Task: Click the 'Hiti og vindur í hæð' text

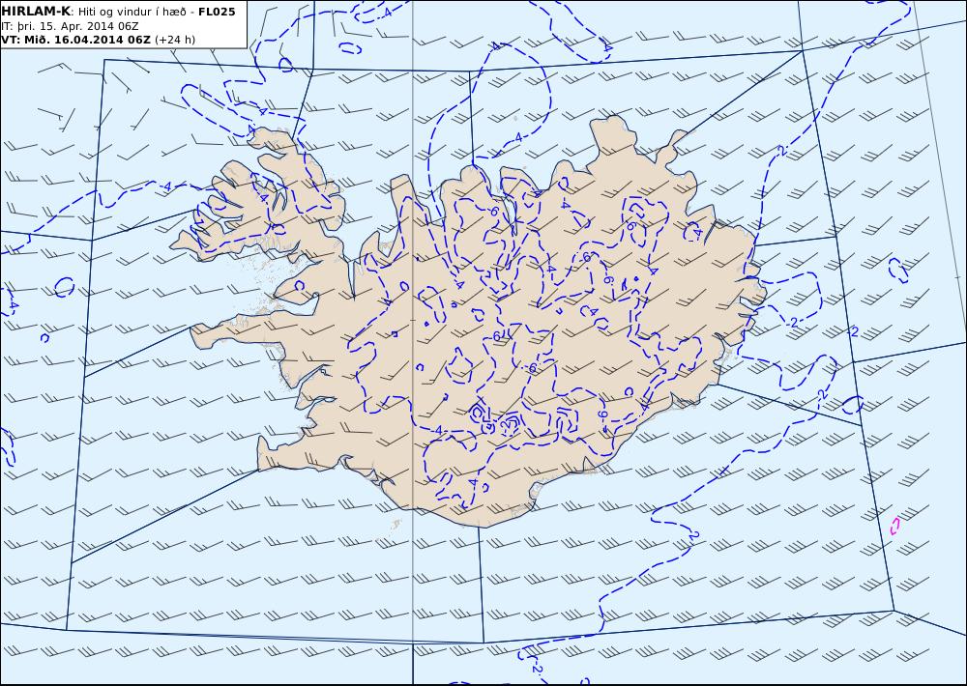Action: [132, 12]
